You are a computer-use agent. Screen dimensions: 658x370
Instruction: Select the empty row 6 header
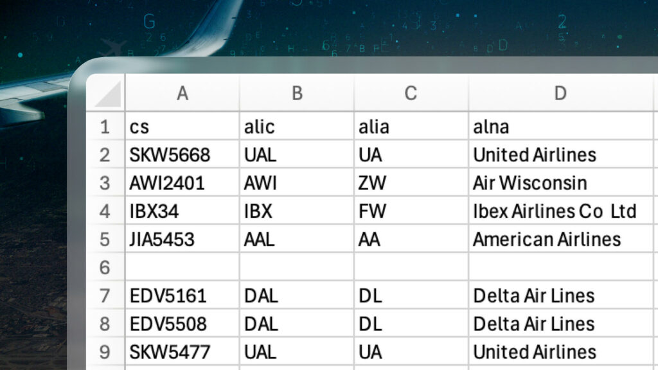pos(106,267)
